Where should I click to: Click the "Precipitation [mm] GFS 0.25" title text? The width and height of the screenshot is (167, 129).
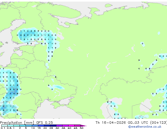click(x=26, y=123)
